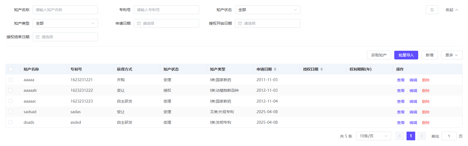Sort by 申请日期 column arrows

coord(275,69)
